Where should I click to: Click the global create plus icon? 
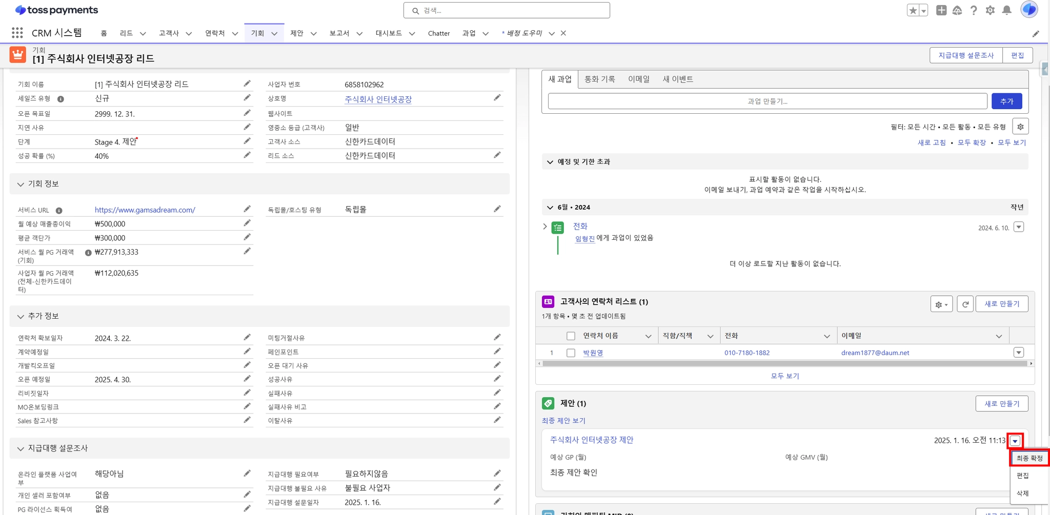941,10
